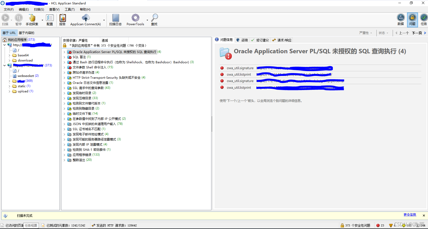This screenshot has width=428, height=229.
Task: Switch to the 基于内容的 tab
Action: click(27, 33)
